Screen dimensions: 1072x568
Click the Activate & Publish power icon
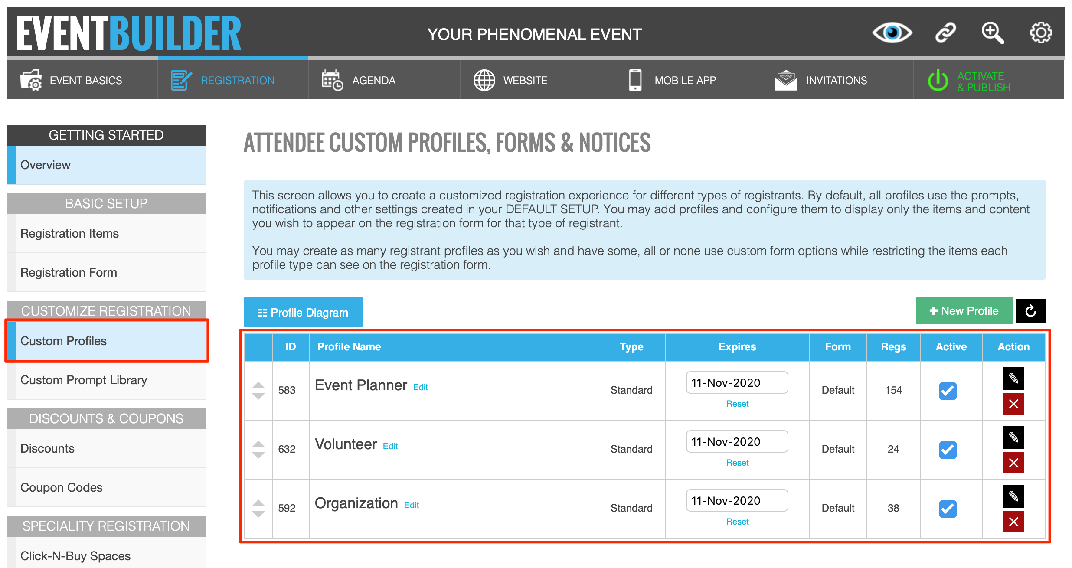point(938,81)
